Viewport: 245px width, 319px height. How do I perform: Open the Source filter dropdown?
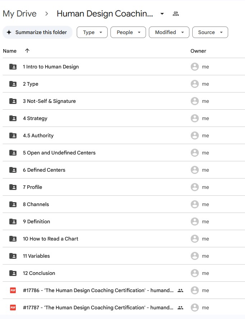pos(210,32)
